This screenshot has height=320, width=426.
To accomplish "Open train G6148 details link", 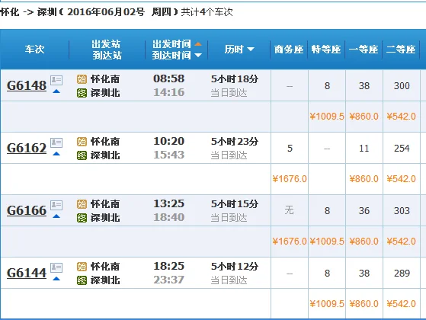I will [x=27, y=85].
